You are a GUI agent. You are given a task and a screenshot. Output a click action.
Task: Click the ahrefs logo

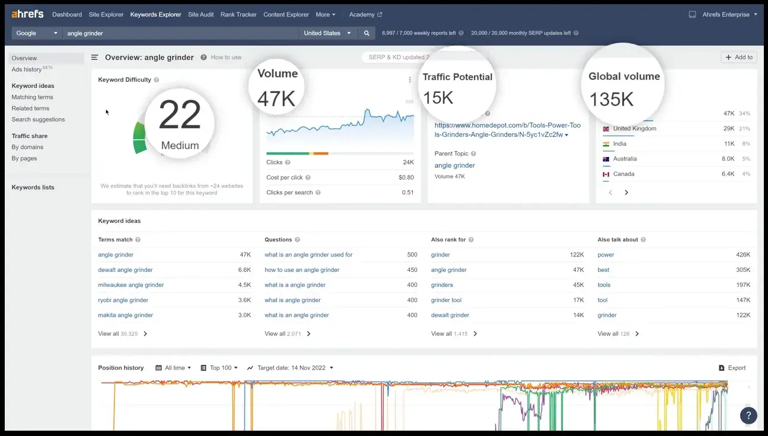pos(27,14)
